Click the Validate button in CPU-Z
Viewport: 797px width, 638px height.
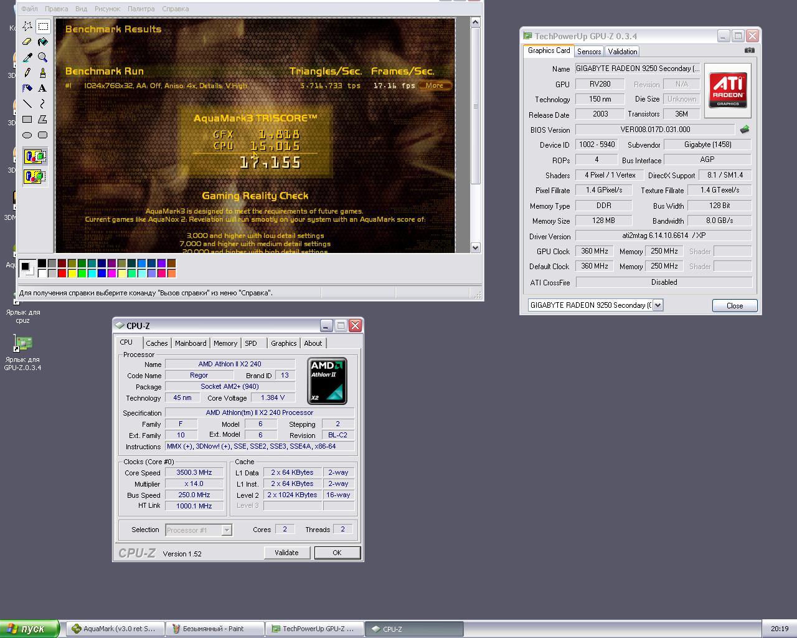pyautogui.click(x=286, y=553)
